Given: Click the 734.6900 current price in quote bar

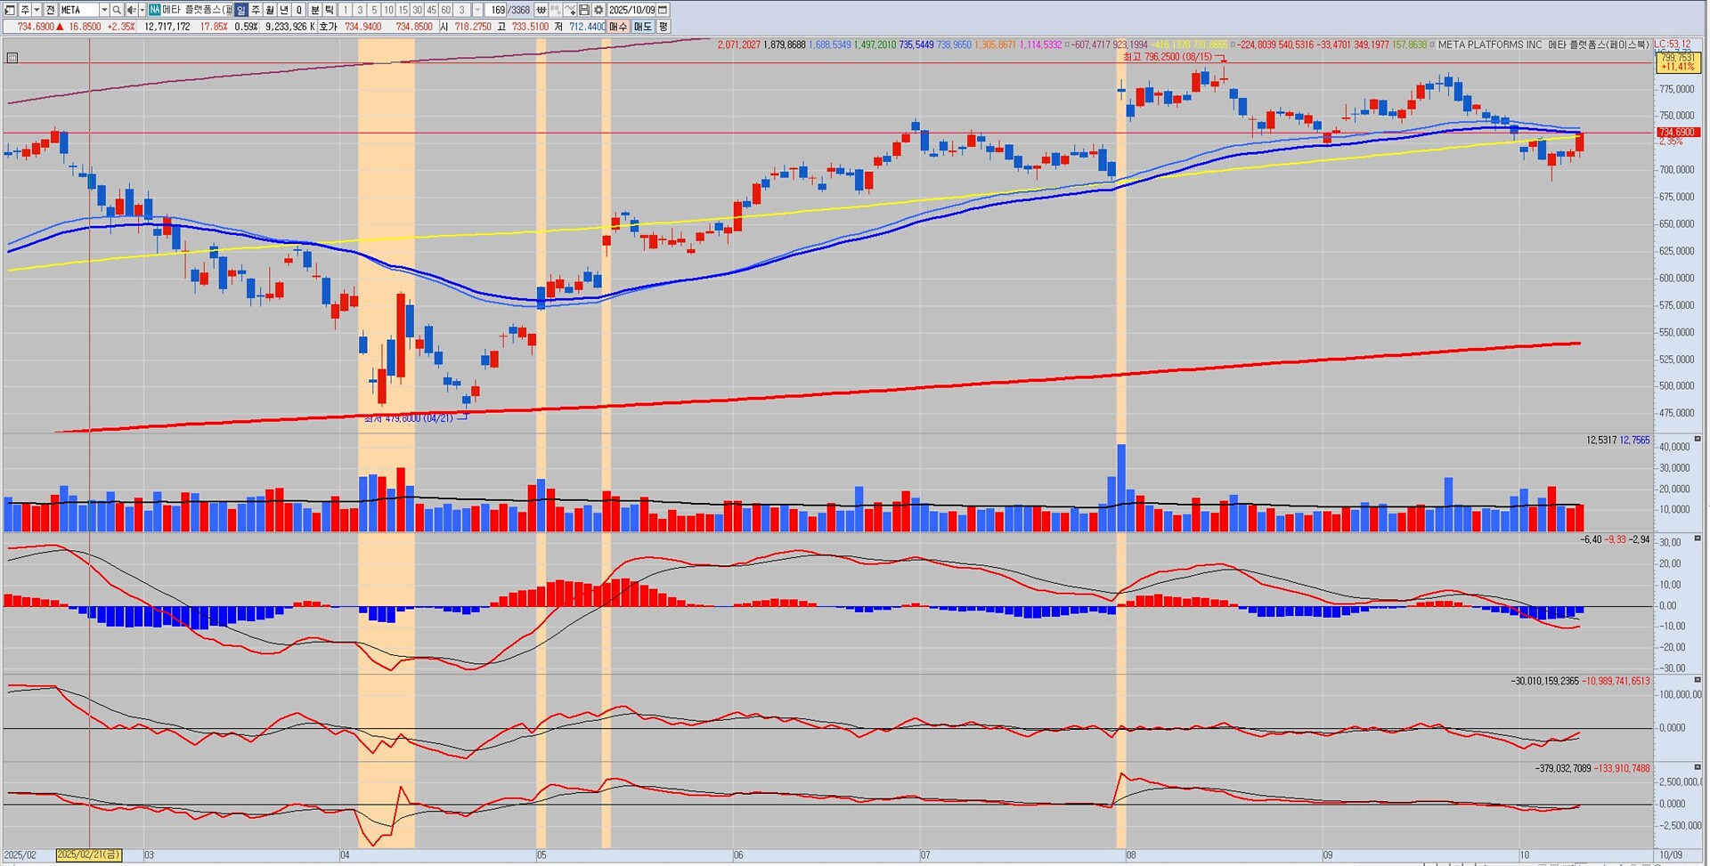Looking at the screenshot, I should (36, 27).
